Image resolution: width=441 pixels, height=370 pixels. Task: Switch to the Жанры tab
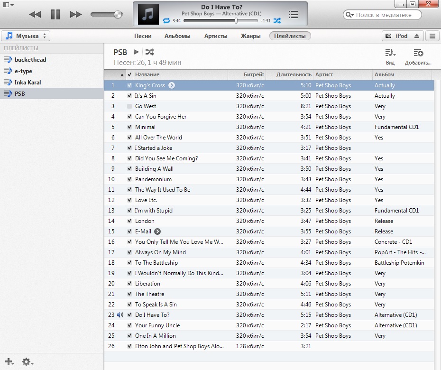[x=250, y=36]
